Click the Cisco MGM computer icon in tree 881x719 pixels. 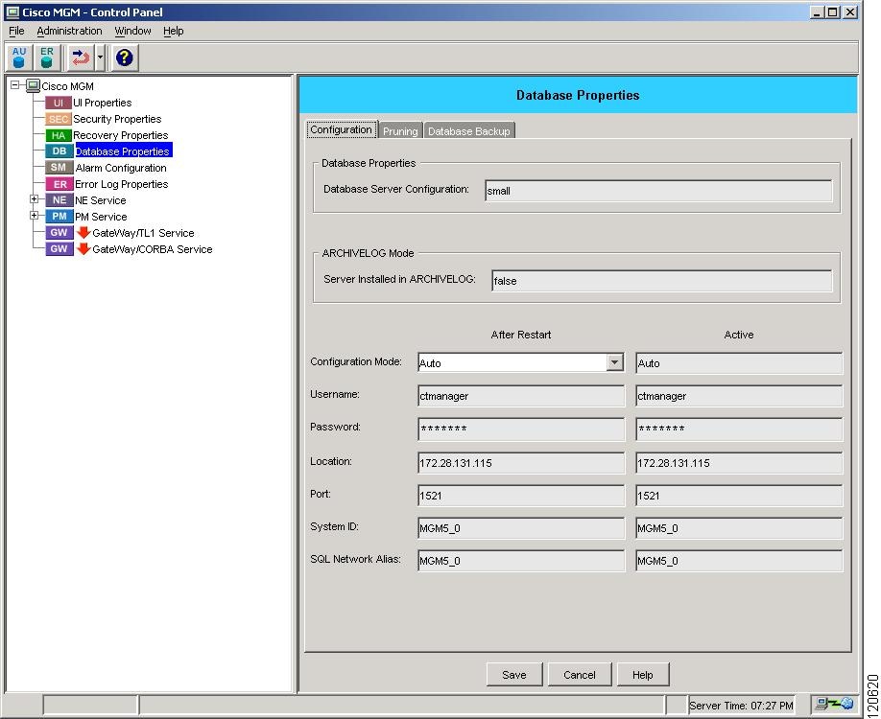pos(34,86)
